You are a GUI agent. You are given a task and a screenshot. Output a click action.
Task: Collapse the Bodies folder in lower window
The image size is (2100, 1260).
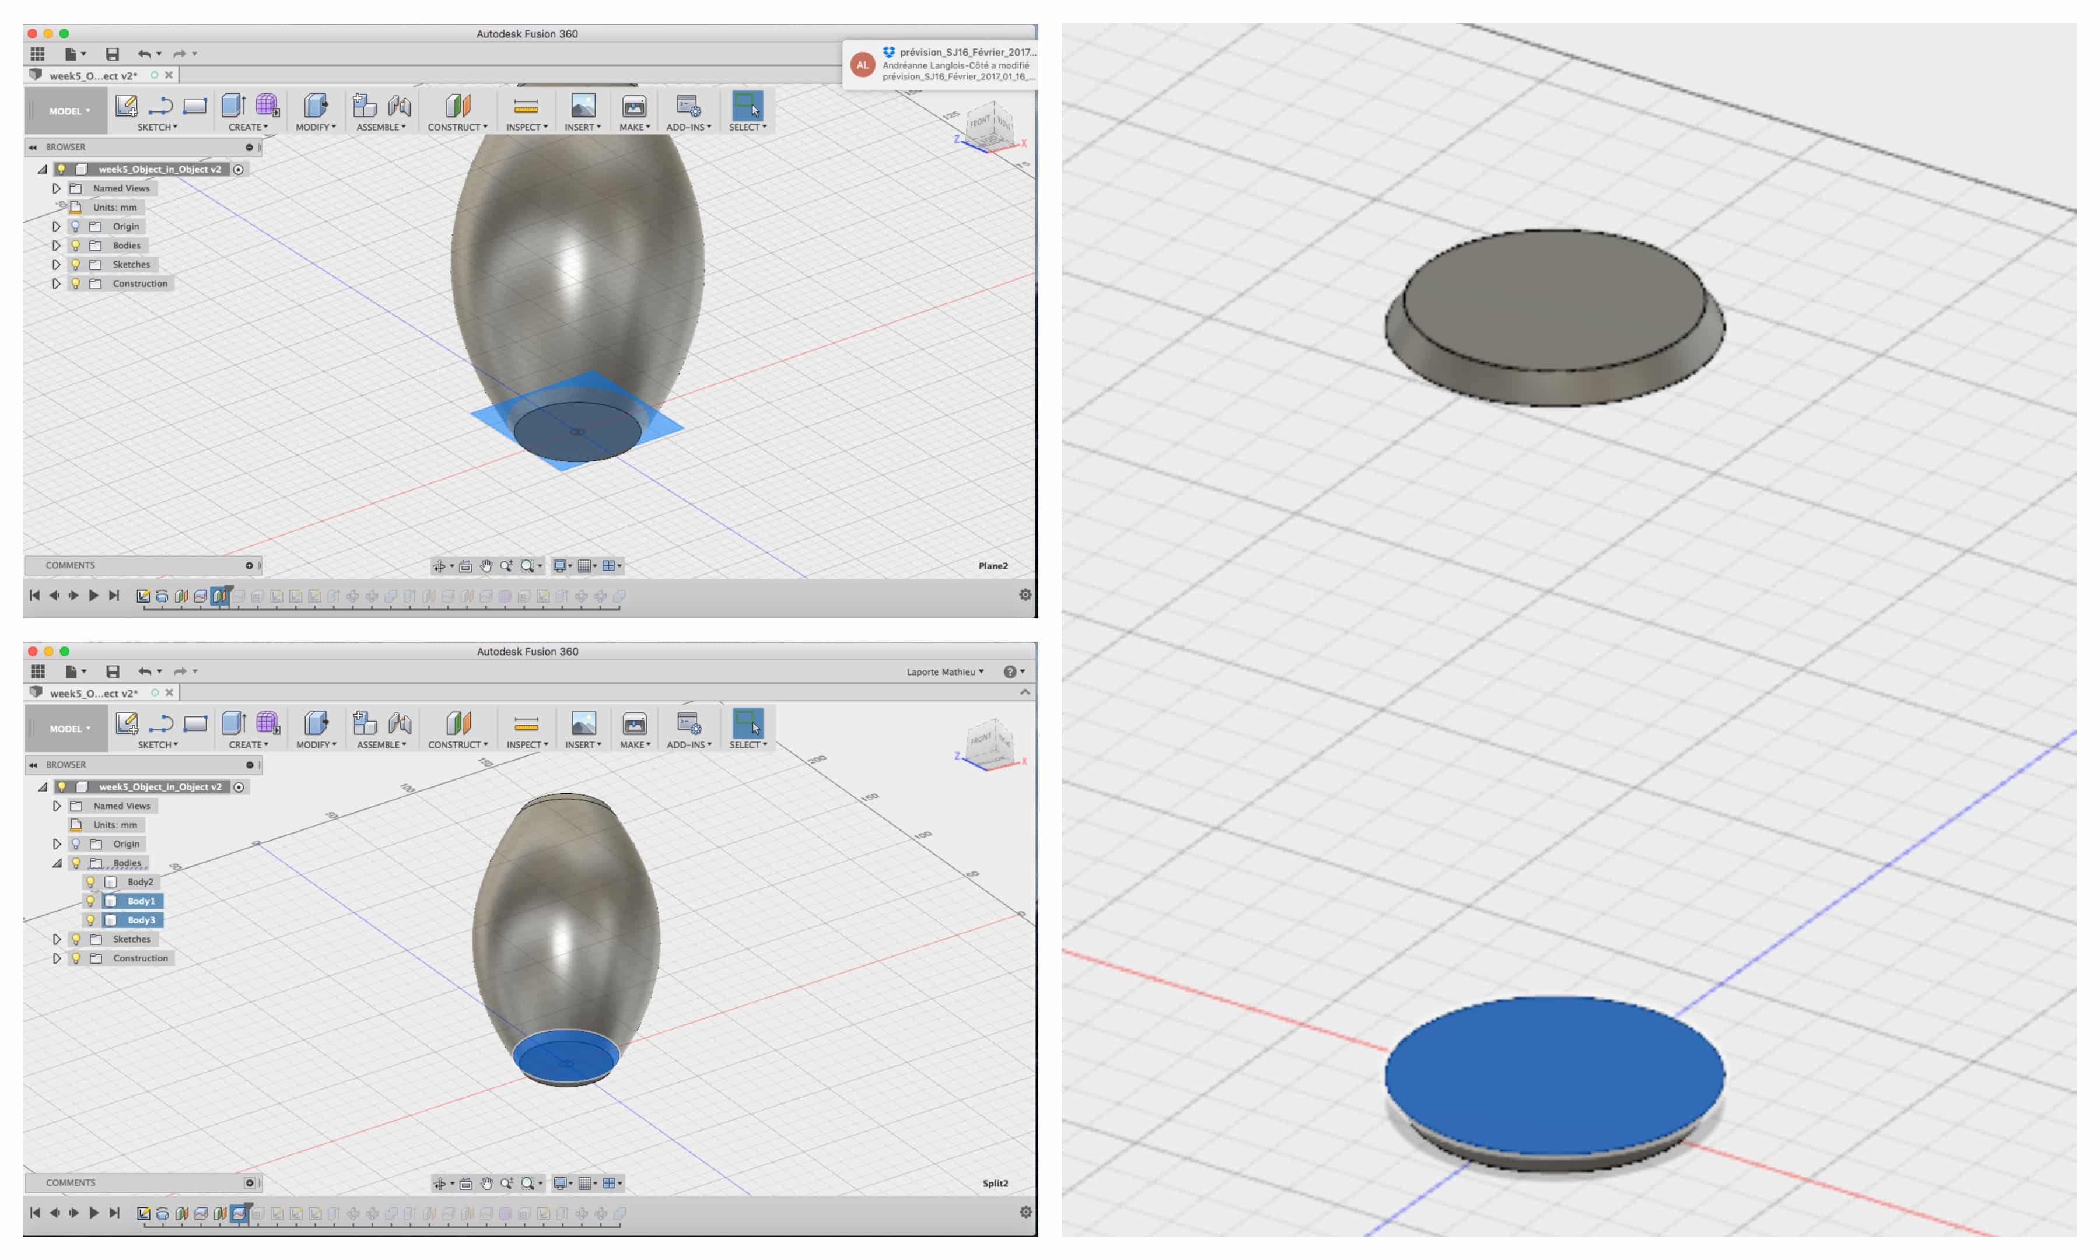[x=57, y=863]
